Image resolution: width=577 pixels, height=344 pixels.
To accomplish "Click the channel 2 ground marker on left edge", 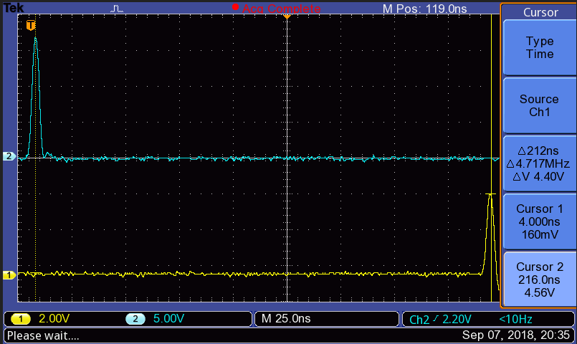I will click(x=9, y=156).
